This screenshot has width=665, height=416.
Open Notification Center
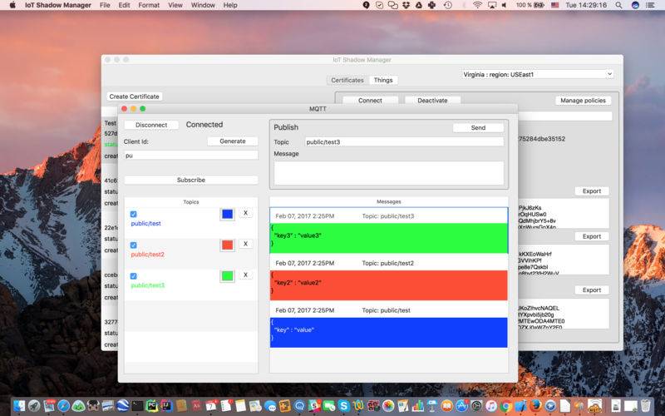pyautogui.click(x=650, y=5)
